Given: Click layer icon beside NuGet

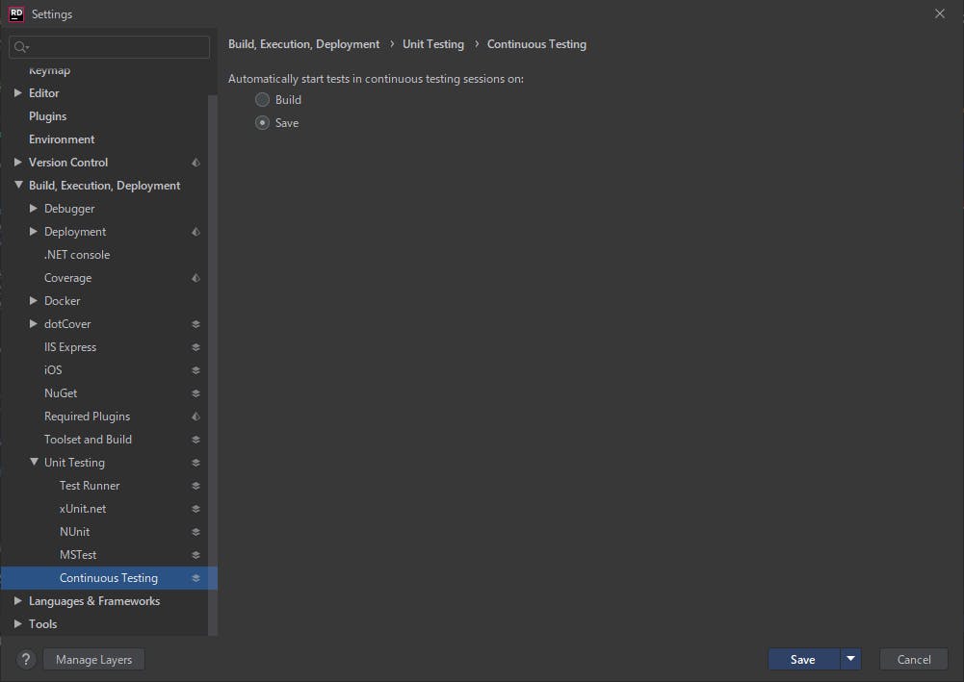Looking at the screenshot, I should (x=195, y=393).
